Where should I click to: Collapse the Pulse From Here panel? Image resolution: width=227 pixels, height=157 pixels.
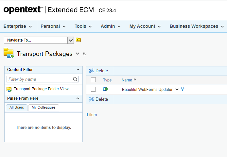[78, 98]
